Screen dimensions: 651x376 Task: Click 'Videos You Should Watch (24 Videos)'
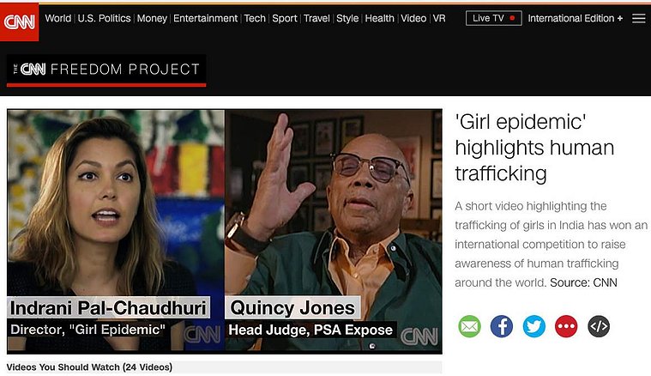click(x=89, y=367)
